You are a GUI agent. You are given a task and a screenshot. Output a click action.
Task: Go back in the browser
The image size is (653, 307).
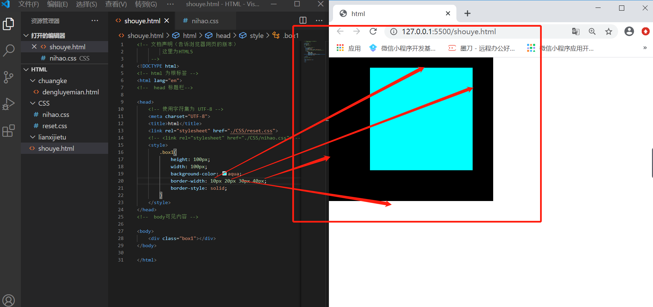pyautogui.click(x=340, y=31)
